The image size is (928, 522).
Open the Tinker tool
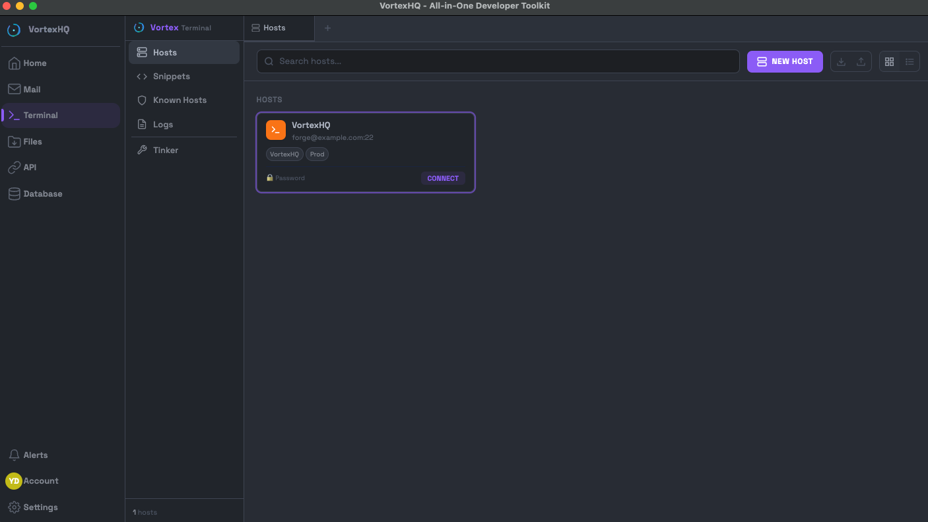[x=165, y=150]
